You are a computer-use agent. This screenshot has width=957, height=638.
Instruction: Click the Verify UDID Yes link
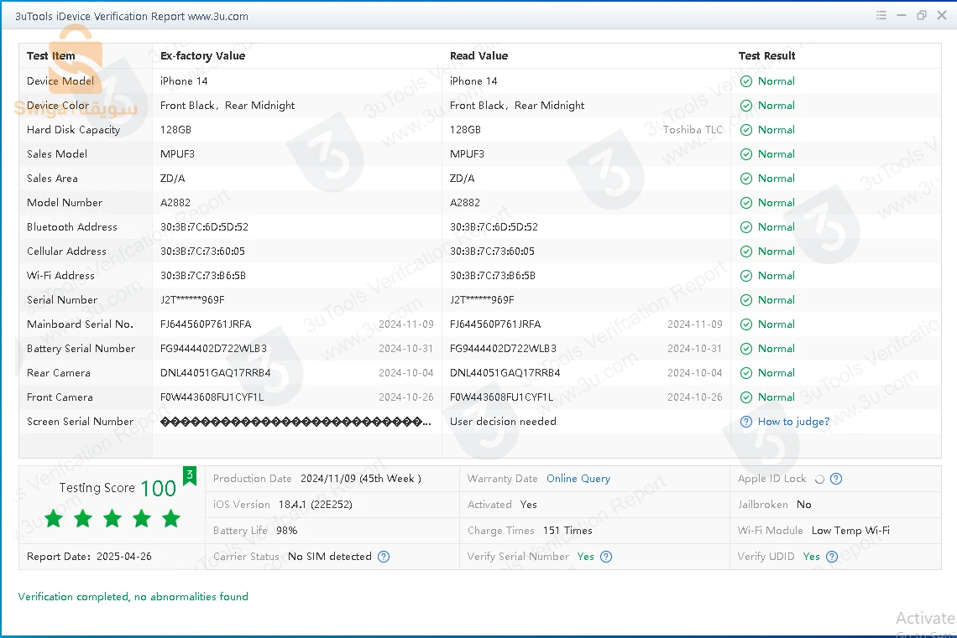tap(811, 557)
